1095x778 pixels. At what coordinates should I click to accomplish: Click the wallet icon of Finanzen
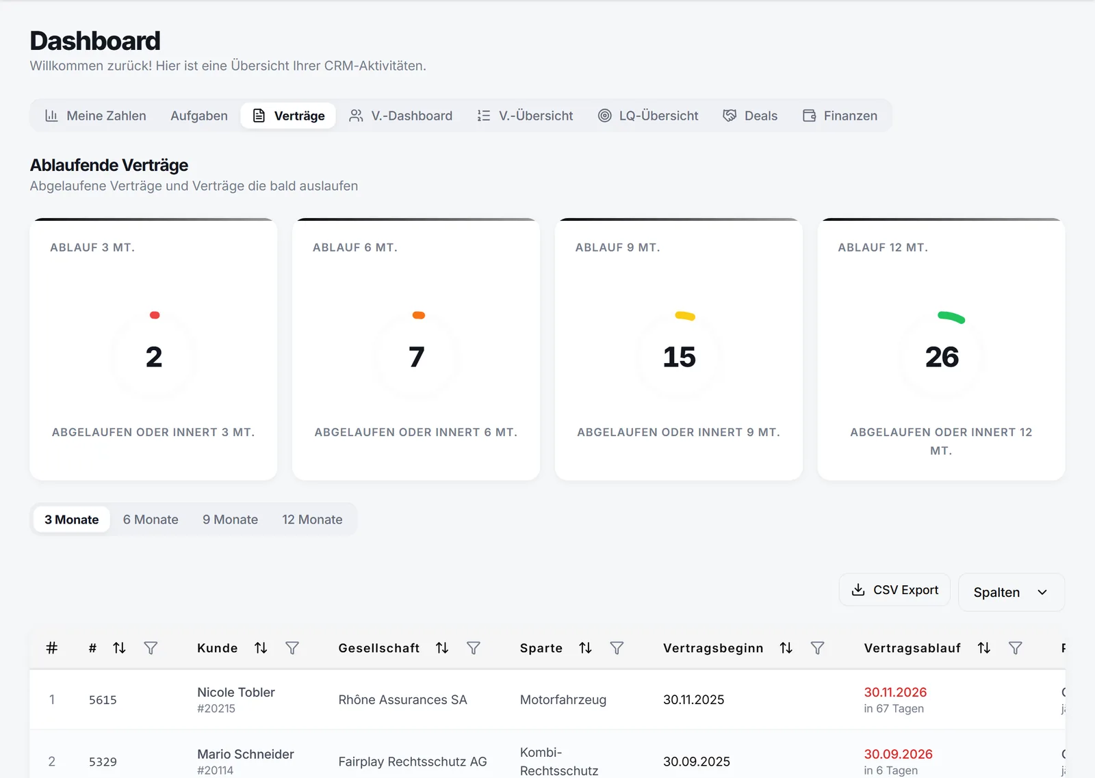[x=809, y=116]
